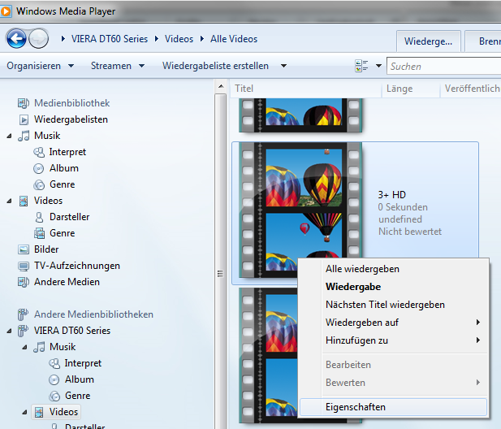Click the Bilder picture icon
The width and height of the screenshot is (501, 429).
click(x=24, y=249)
